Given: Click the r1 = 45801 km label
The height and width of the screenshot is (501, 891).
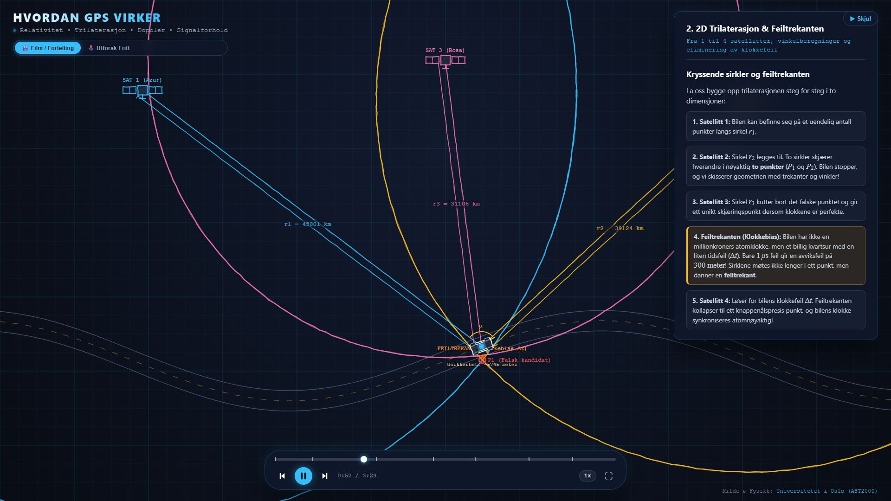Looking at the screenshot, I should pos(308,224).
